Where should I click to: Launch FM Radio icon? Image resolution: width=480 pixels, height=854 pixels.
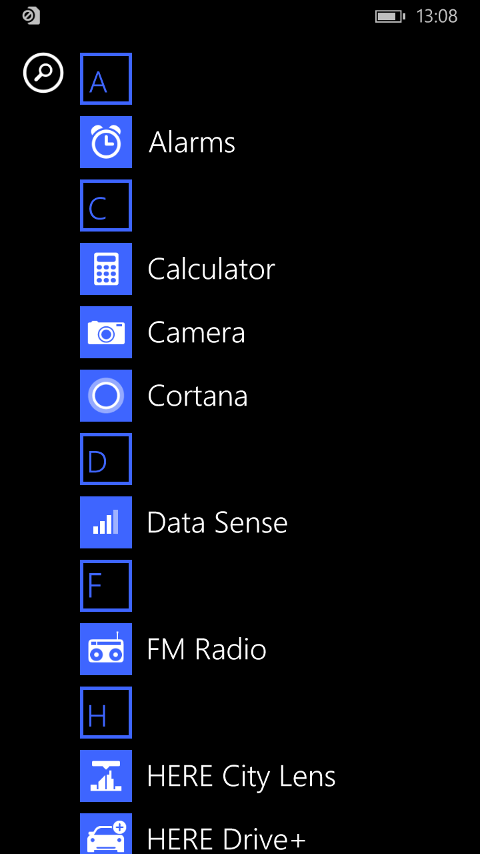(x=106, y=649)
